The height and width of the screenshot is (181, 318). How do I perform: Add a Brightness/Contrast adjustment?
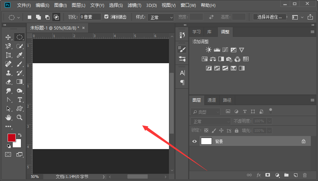208,50
